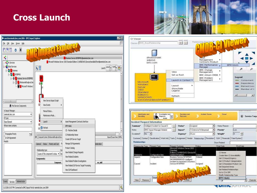257x193 pixels.
Task: Enable the In SLM Agreement checkbox
Action: click(5, 138)
